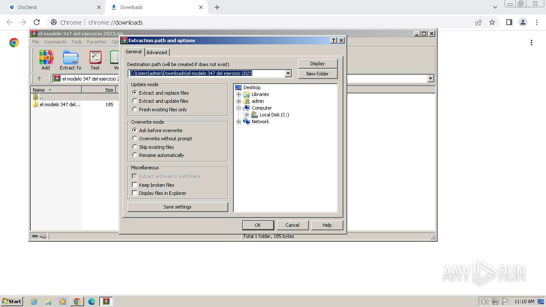Screen dimensions: 546x307
Task: Select 'el modelo 347 del...' folder row
Action: (73, 104)
